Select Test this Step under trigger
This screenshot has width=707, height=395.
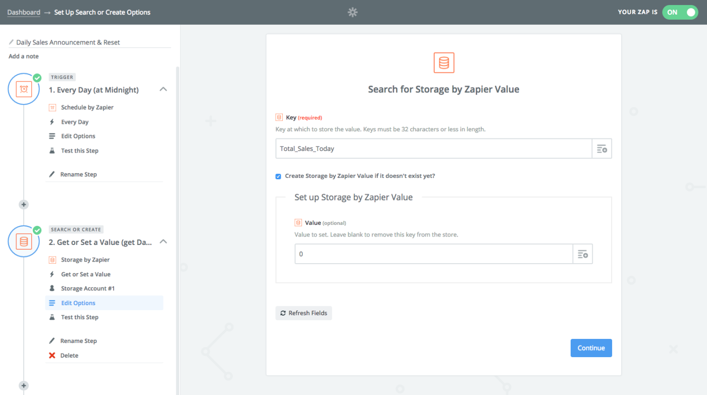pyautogui.click(x=80, y=151)
